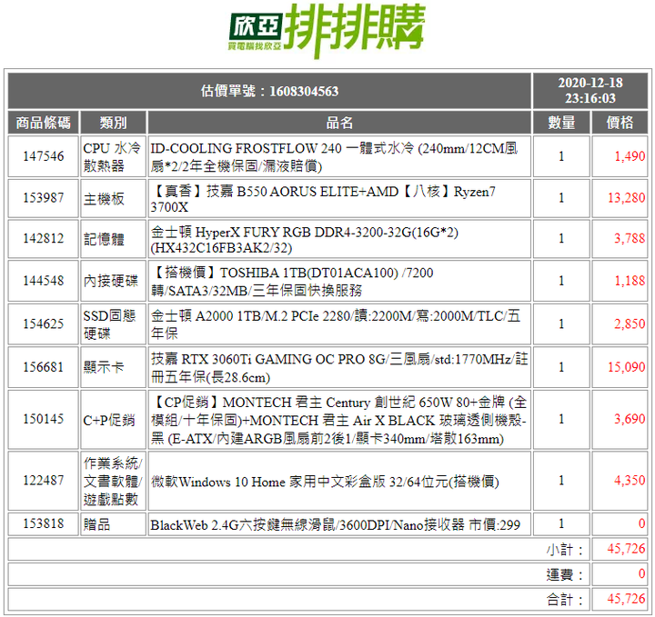Click price 4,350
This screenshot has height=617, width=655.
pos(630,481)
